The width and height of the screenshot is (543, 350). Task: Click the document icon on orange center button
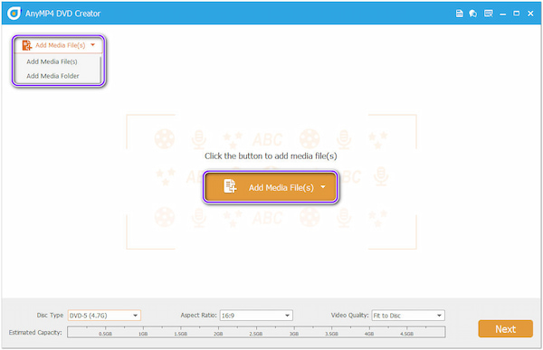click(230, 186)
